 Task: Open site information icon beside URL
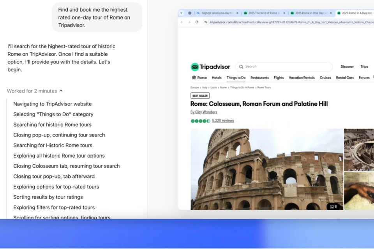206,22
